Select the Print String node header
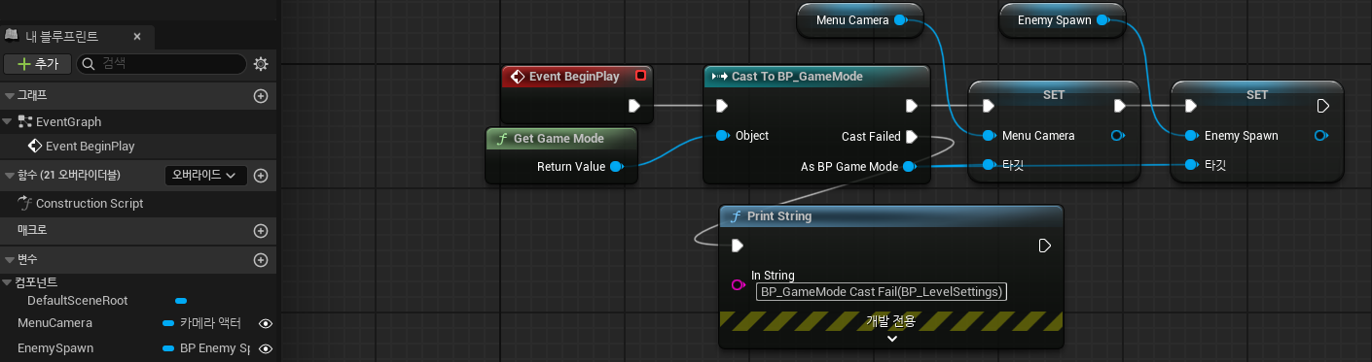 point(891,215)
